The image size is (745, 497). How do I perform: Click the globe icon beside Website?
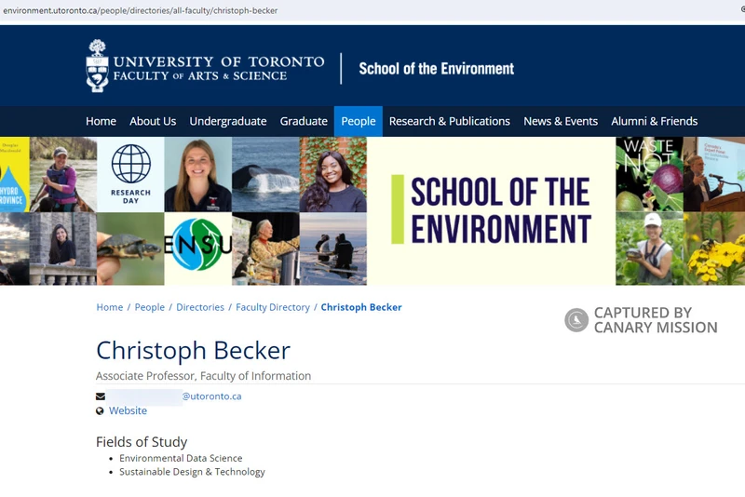tap(100, 411)
